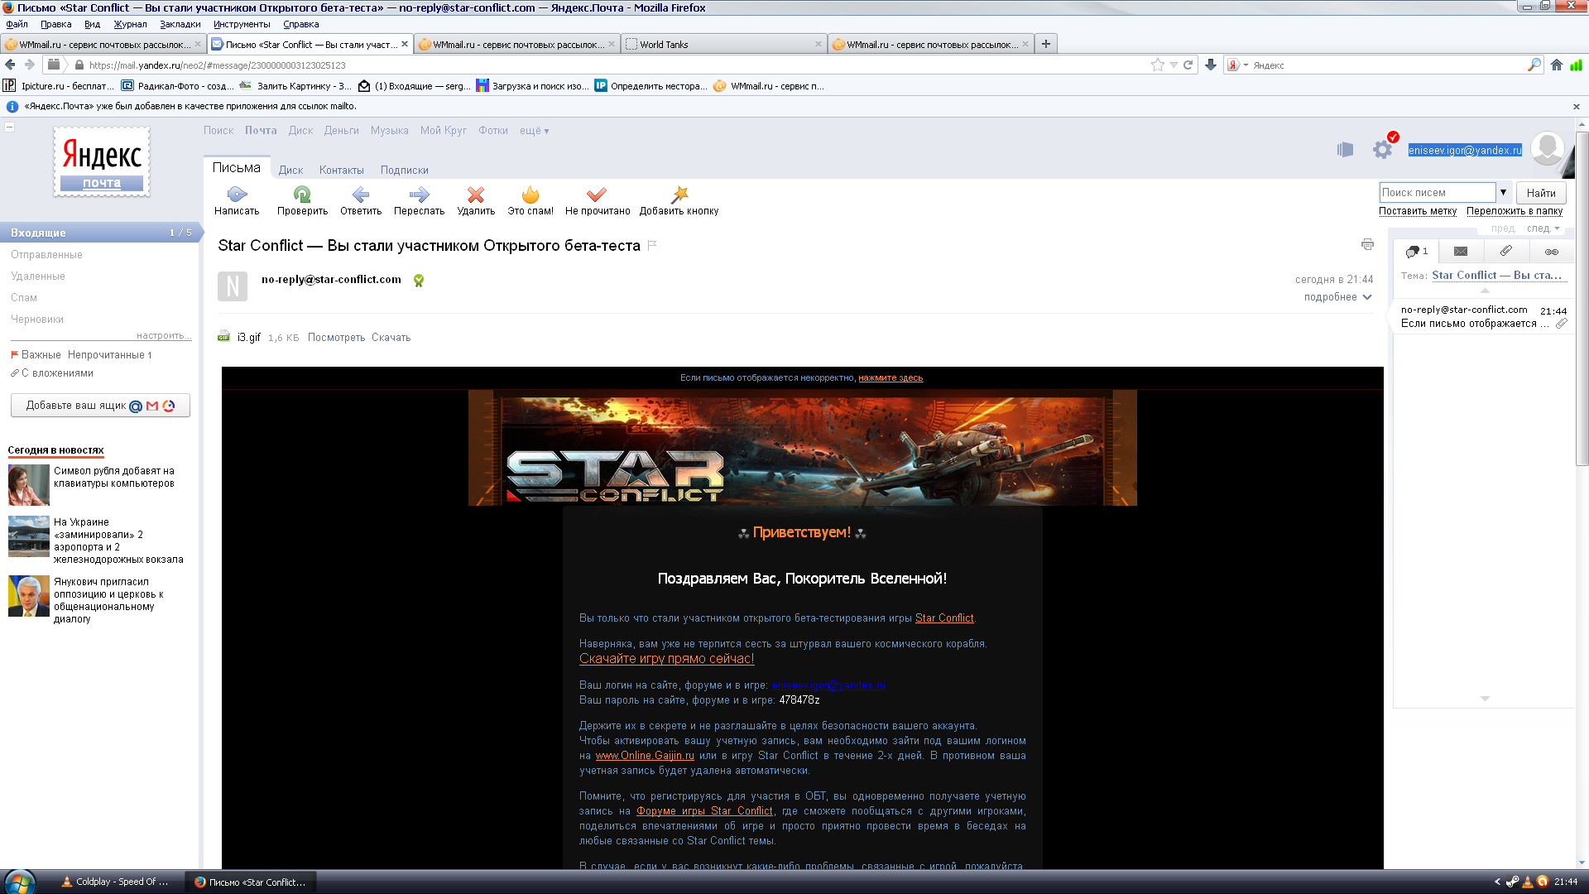
Task: Filter by Непрочитанные messages
Action: 109,354
